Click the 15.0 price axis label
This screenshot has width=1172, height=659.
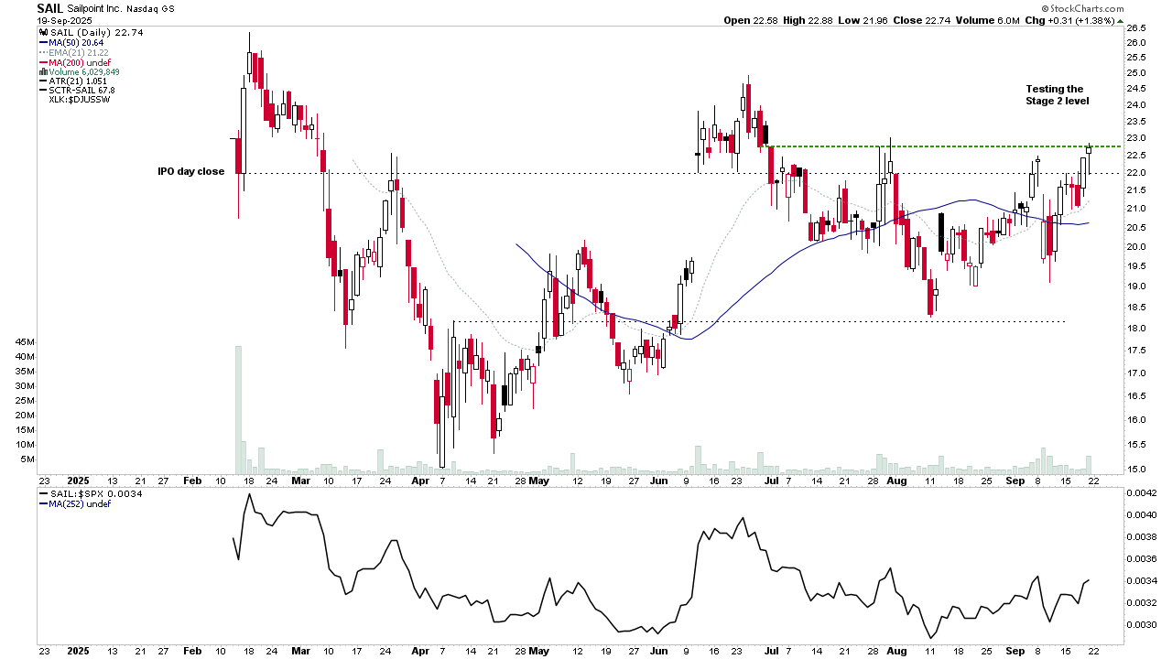[1136, 470]
